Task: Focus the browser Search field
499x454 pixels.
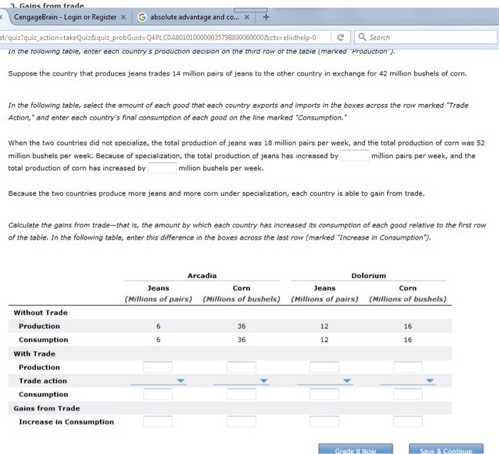Action: pos(426,37)
